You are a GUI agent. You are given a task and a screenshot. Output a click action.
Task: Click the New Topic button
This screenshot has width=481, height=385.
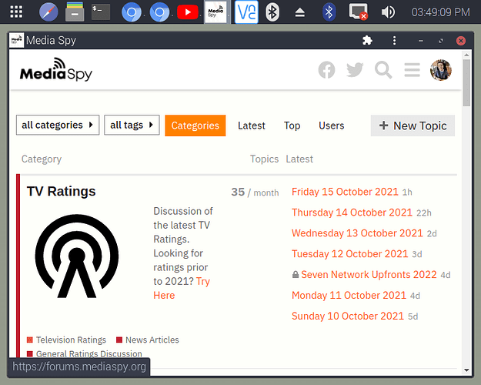(413, 126)
